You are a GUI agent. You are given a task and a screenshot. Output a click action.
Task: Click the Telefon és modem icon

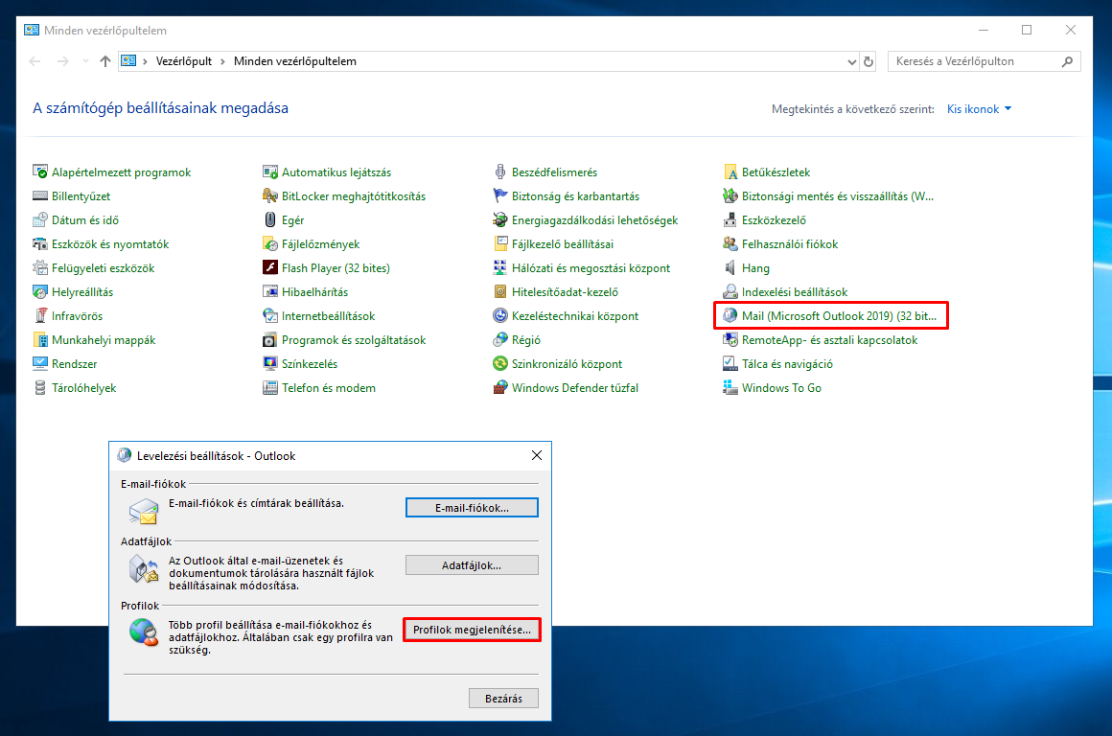tap(270, 388)
